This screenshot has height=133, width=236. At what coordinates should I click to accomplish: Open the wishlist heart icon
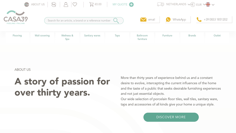point(75,4)
